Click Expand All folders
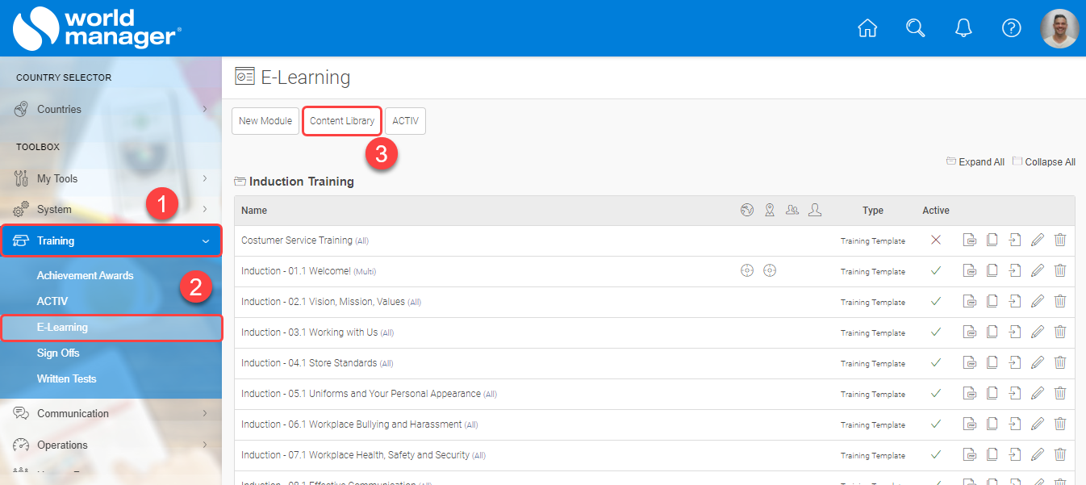The width and height of the screenshot is (1086, 485). (x=975, y=161)
